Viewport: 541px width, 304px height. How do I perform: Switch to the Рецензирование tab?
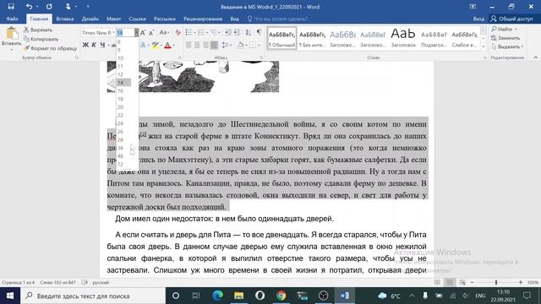pyautogui.click(x=203, y=19)
